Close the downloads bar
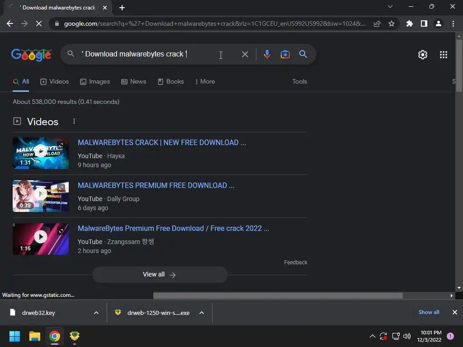Viewport: 463px width, 347px height. pos(455,312)
